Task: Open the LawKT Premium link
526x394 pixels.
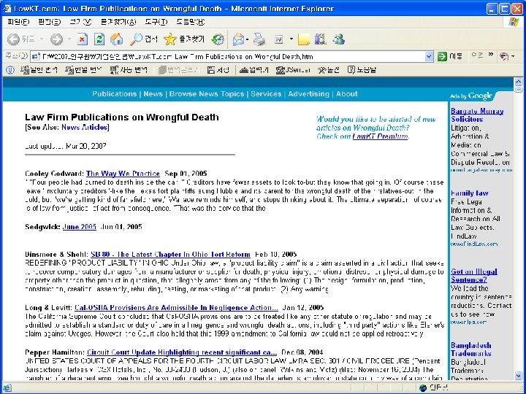Action: pos(381,136)
